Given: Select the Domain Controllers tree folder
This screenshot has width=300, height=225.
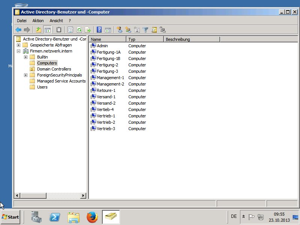Looking at the screenshot, I should tap(54, 69).
